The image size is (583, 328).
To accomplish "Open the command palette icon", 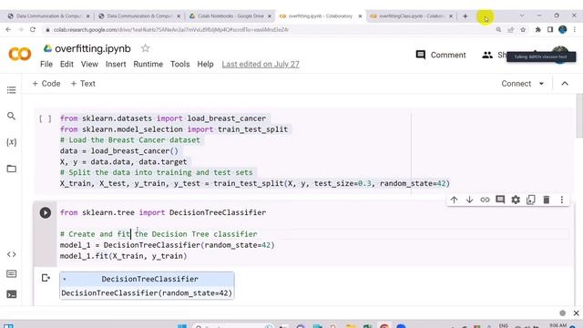I will [x=12, y=274].
